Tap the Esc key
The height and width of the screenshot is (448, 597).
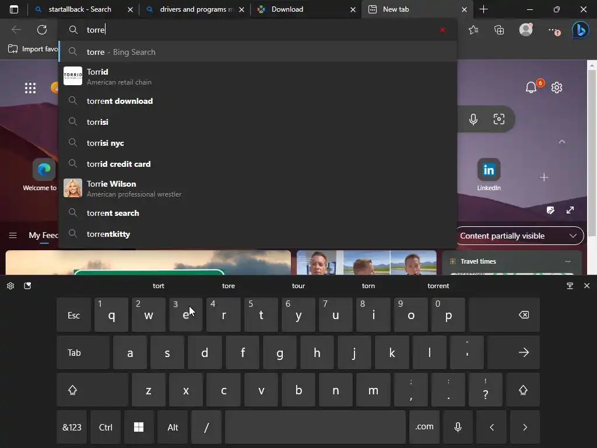click(73, 315)
